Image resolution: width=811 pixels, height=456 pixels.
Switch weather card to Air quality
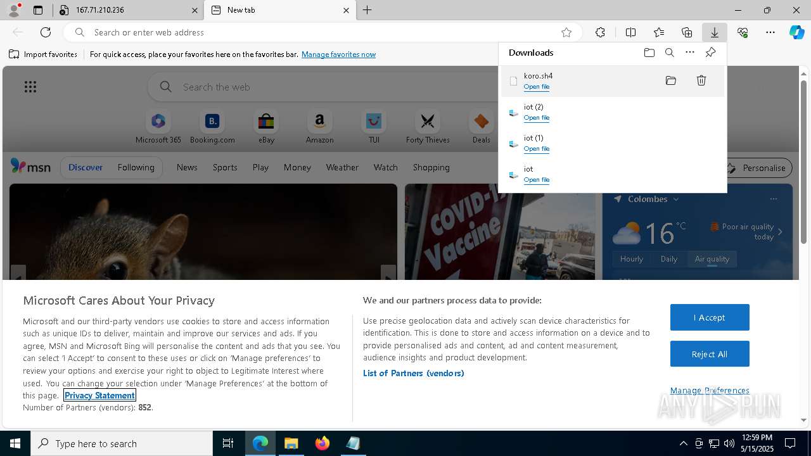712,259
